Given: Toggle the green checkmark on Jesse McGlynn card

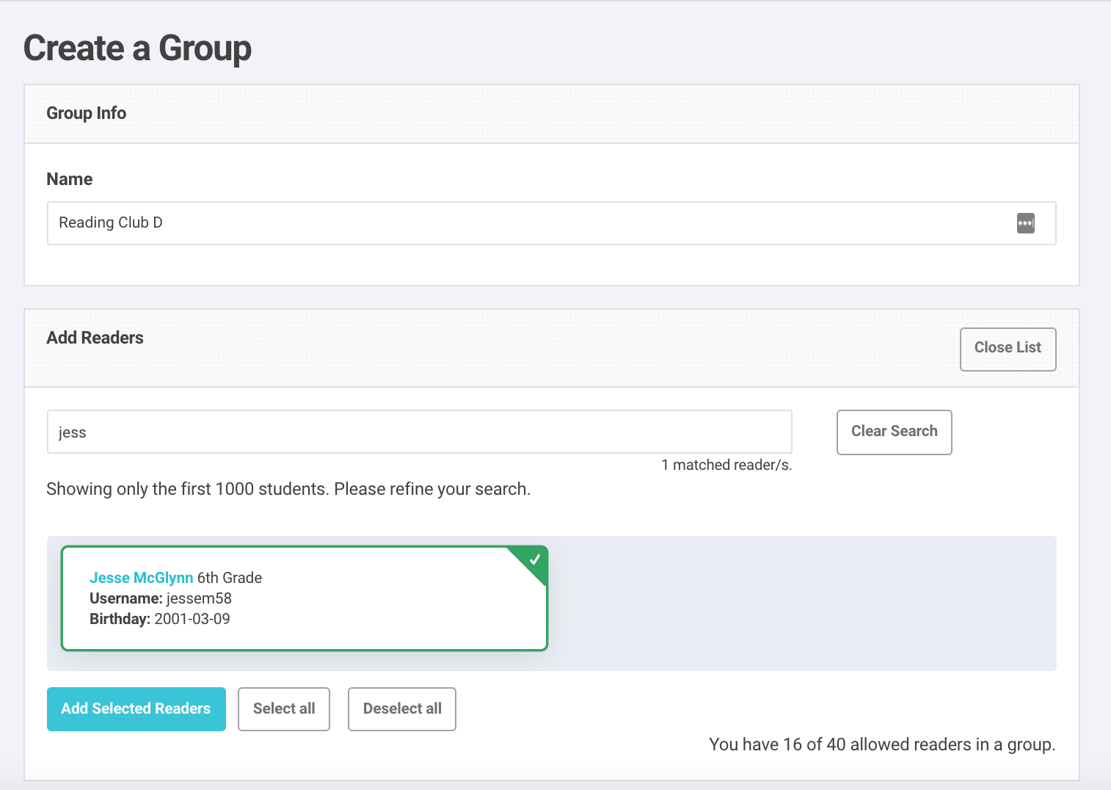Looking at the screenshot, I should 534,560.
